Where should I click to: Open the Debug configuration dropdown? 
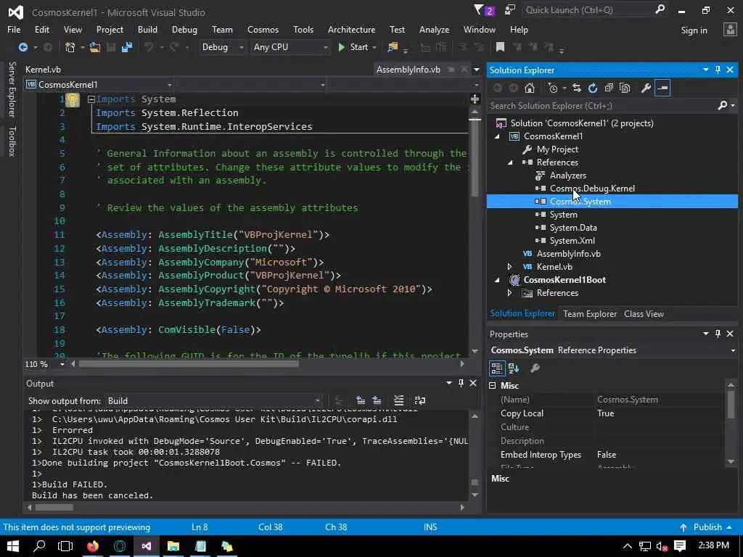pyautogui.click(x=241, y=47)
